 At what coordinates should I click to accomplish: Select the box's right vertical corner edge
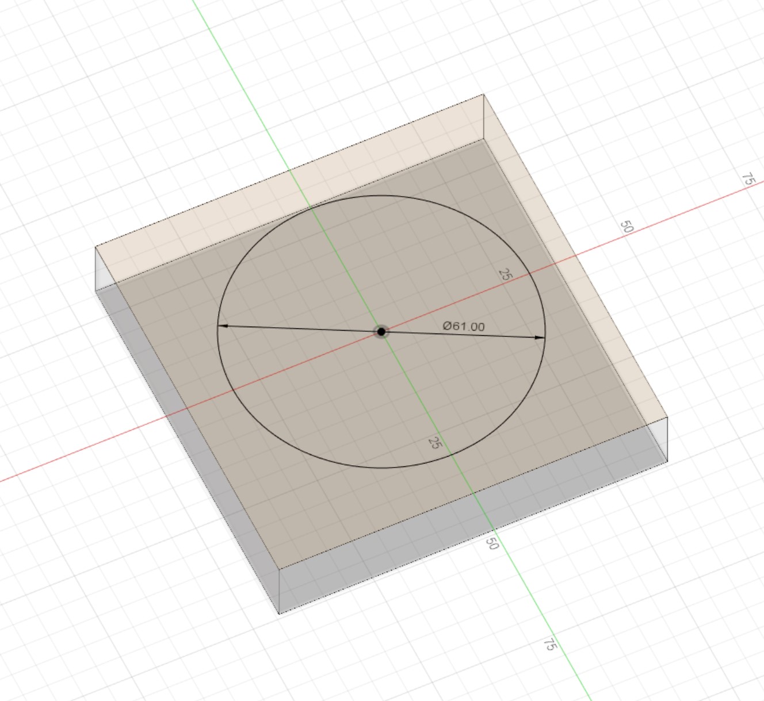point(667,440)
